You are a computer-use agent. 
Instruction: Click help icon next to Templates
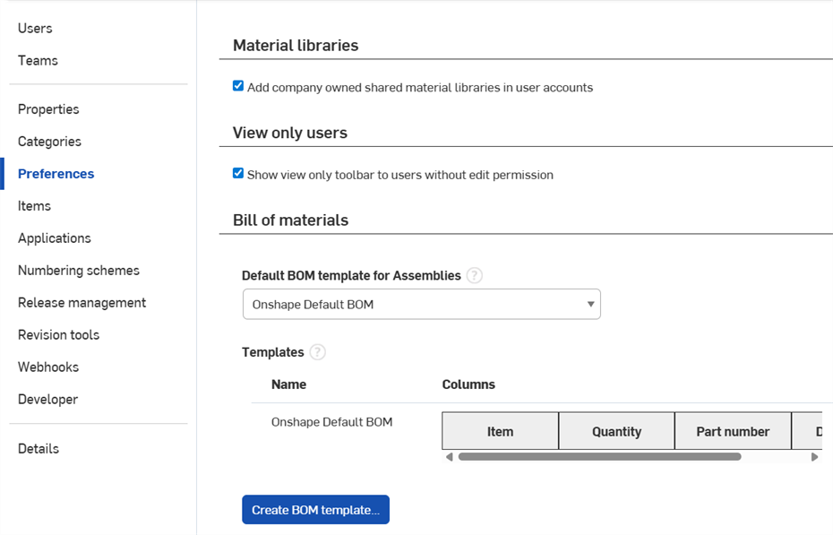tap(317, 352)
